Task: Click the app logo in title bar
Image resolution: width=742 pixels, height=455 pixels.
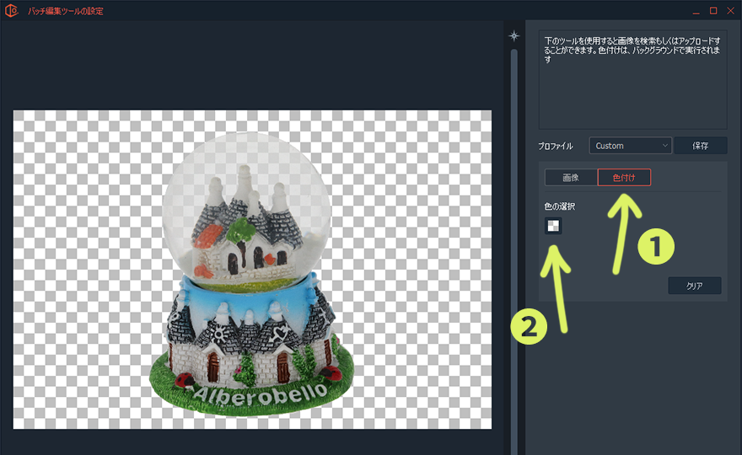Action: pos(12,10)
